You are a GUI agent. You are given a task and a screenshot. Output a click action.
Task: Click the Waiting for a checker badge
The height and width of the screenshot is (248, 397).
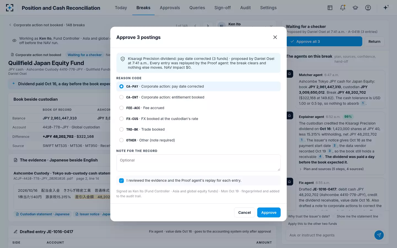click(85, 55)
